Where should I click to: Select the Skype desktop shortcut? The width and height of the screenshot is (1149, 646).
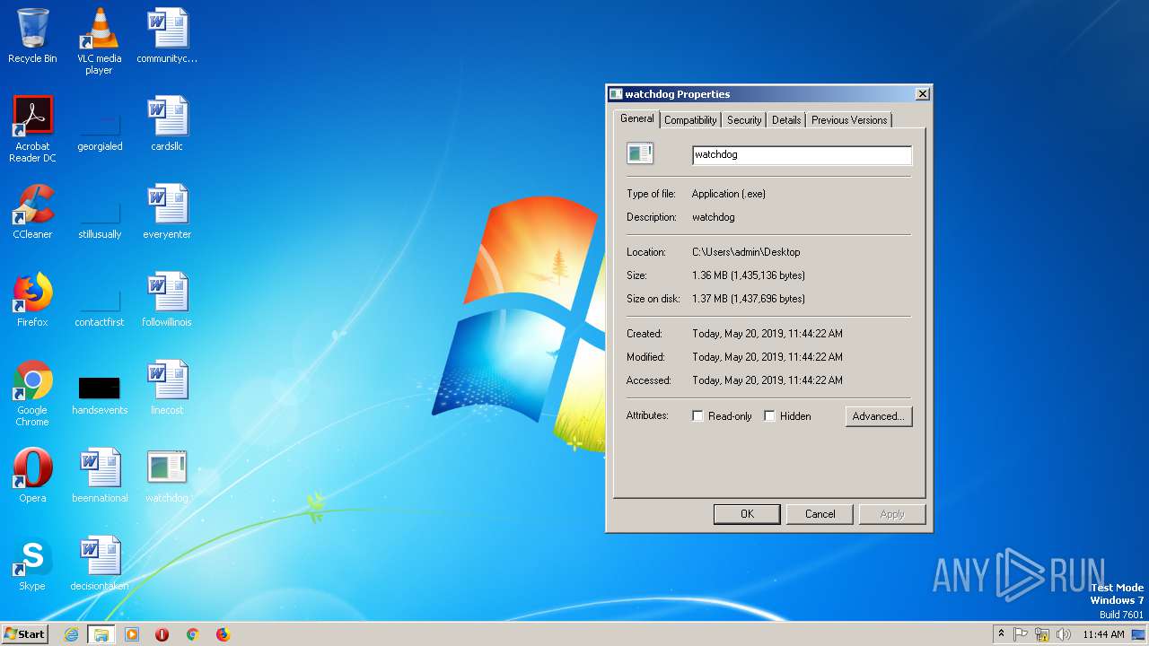click(x=32, y=564)
